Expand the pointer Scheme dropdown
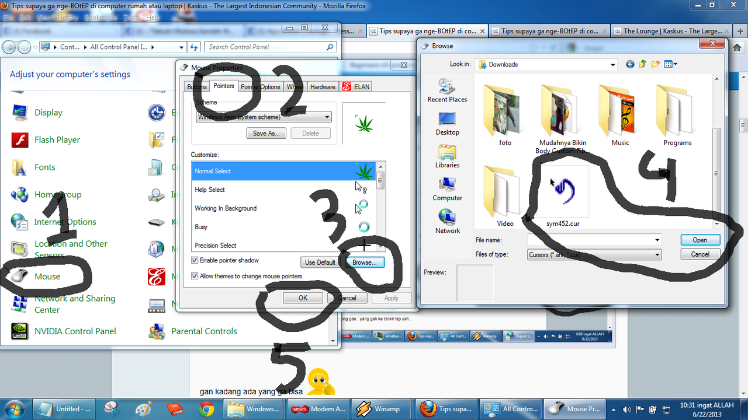Screen dimensions: 748x420 click(327, 117)
